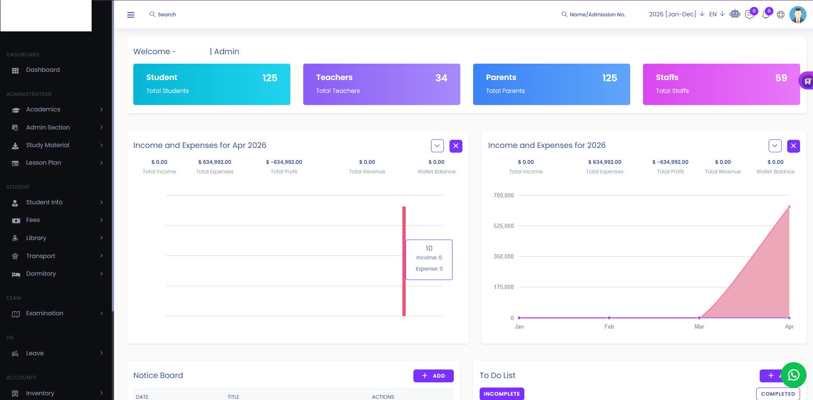Open the Examination section in sidebar
Image resolution: width=813 pixels, height=400 pixels.
[x=44, y=313]
